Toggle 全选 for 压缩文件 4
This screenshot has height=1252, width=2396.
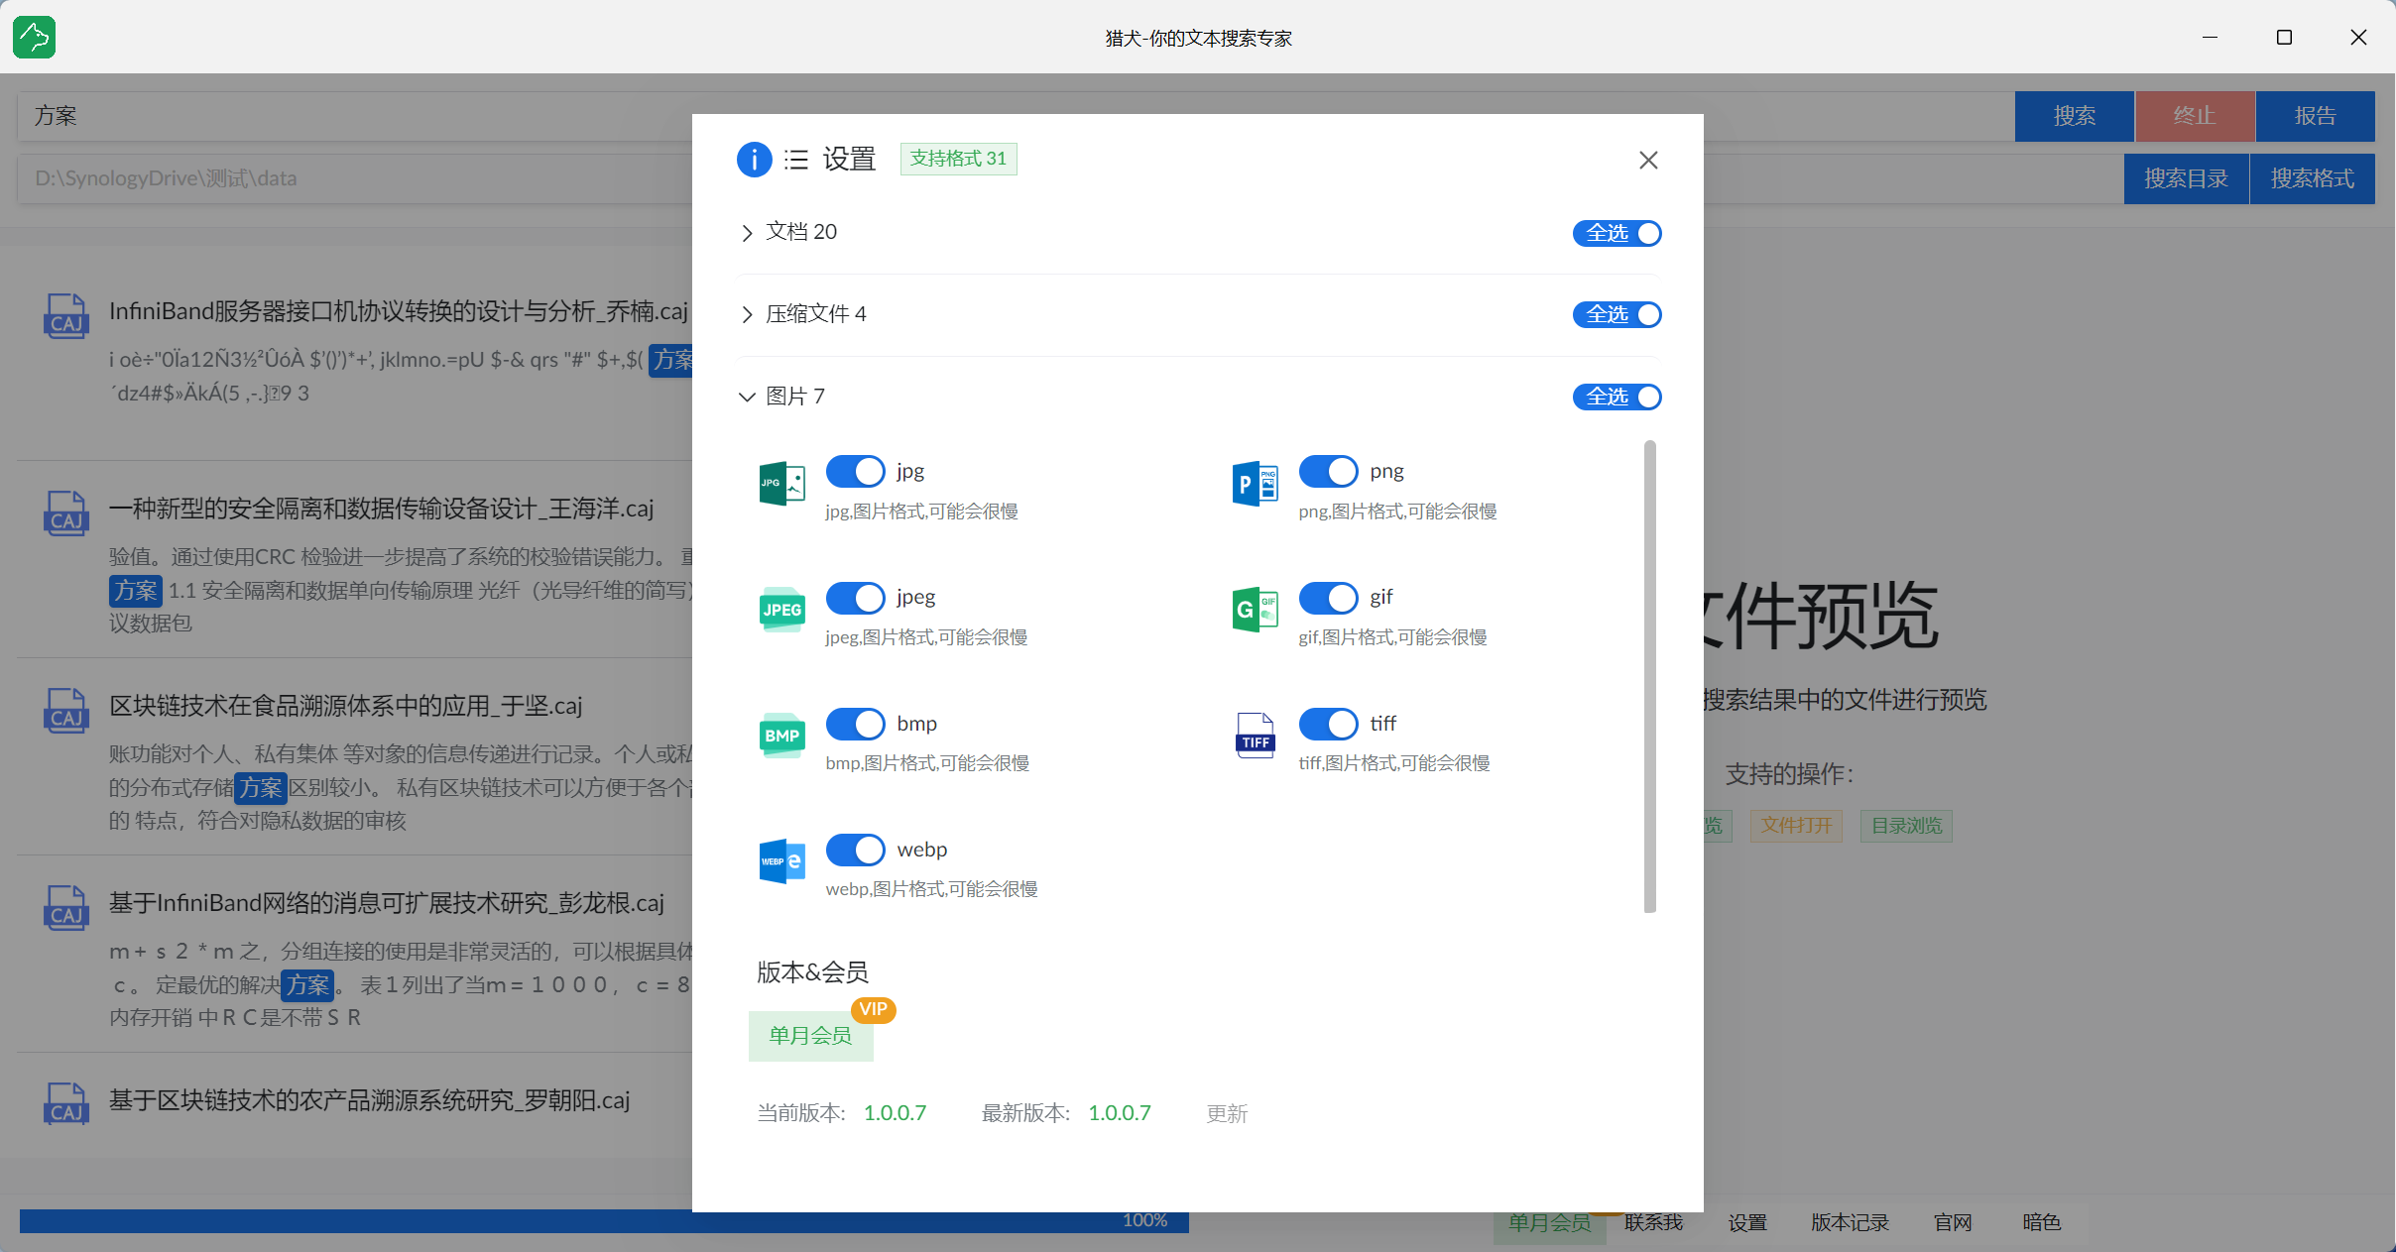[1617, 314]
